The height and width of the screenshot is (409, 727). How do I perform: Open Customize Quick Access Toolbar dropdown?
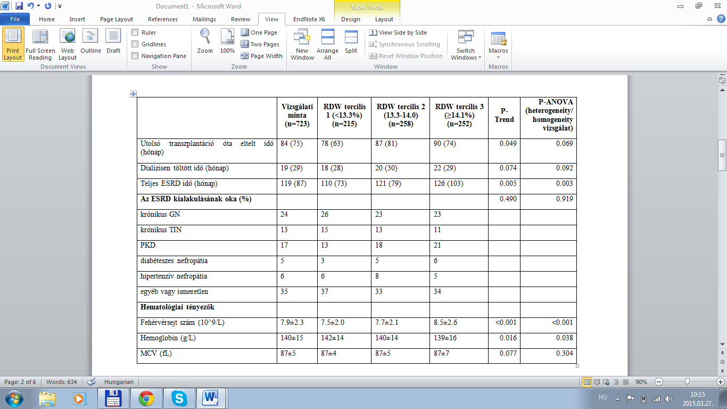pyautogui.click(x=60, y=6)
